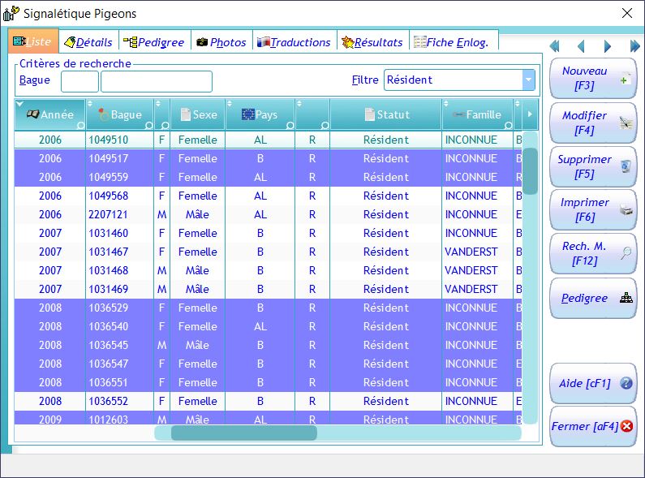
Task: Select row with bague 1049559
Action: [x=269, y=177]
